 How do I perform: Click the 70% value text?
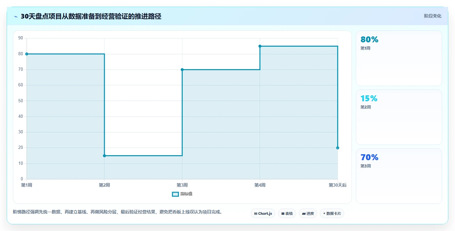(x=369, y=157)
